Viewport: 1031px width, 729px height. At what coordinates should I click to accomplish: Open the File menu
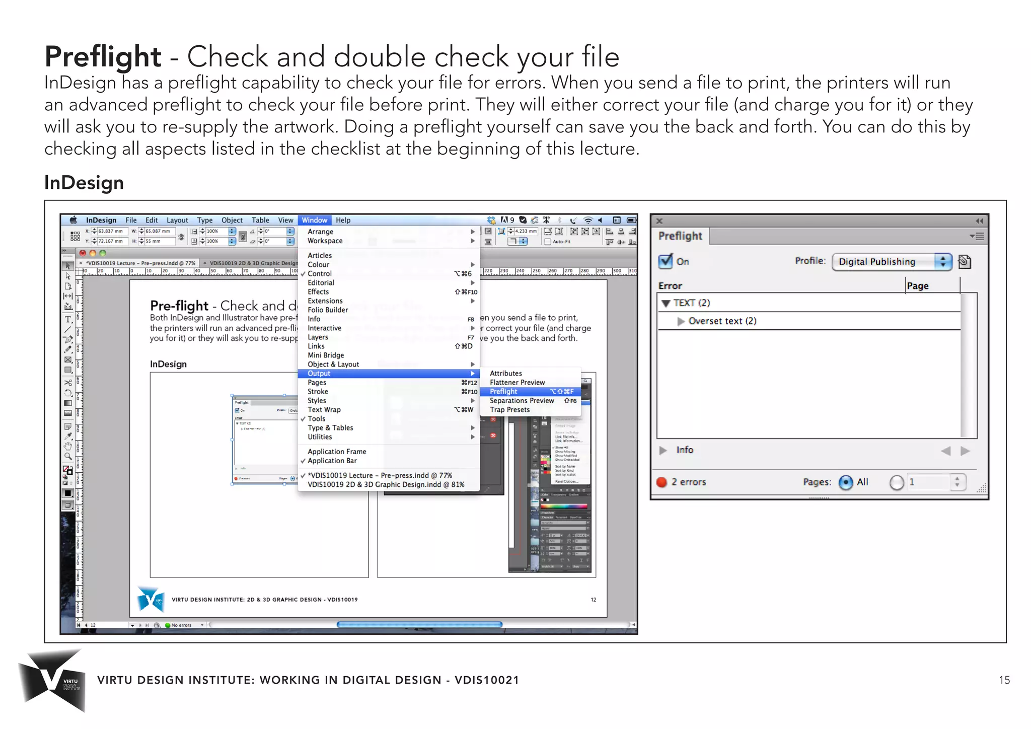tap(131, 220)
